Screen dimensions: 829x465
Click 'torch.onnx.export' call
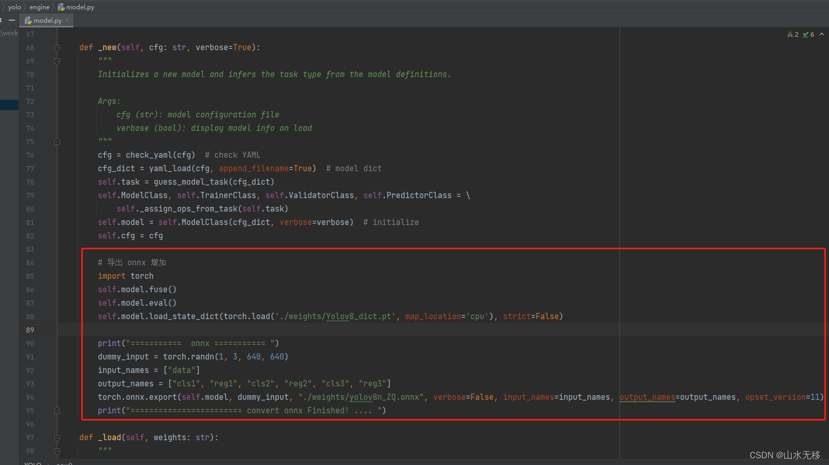click(137, 397)
